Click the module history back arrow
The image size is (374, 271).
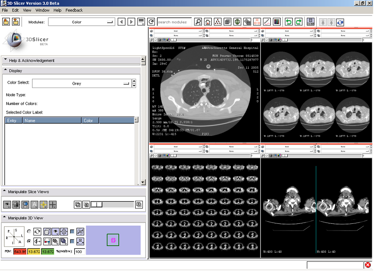click(122, 22)
